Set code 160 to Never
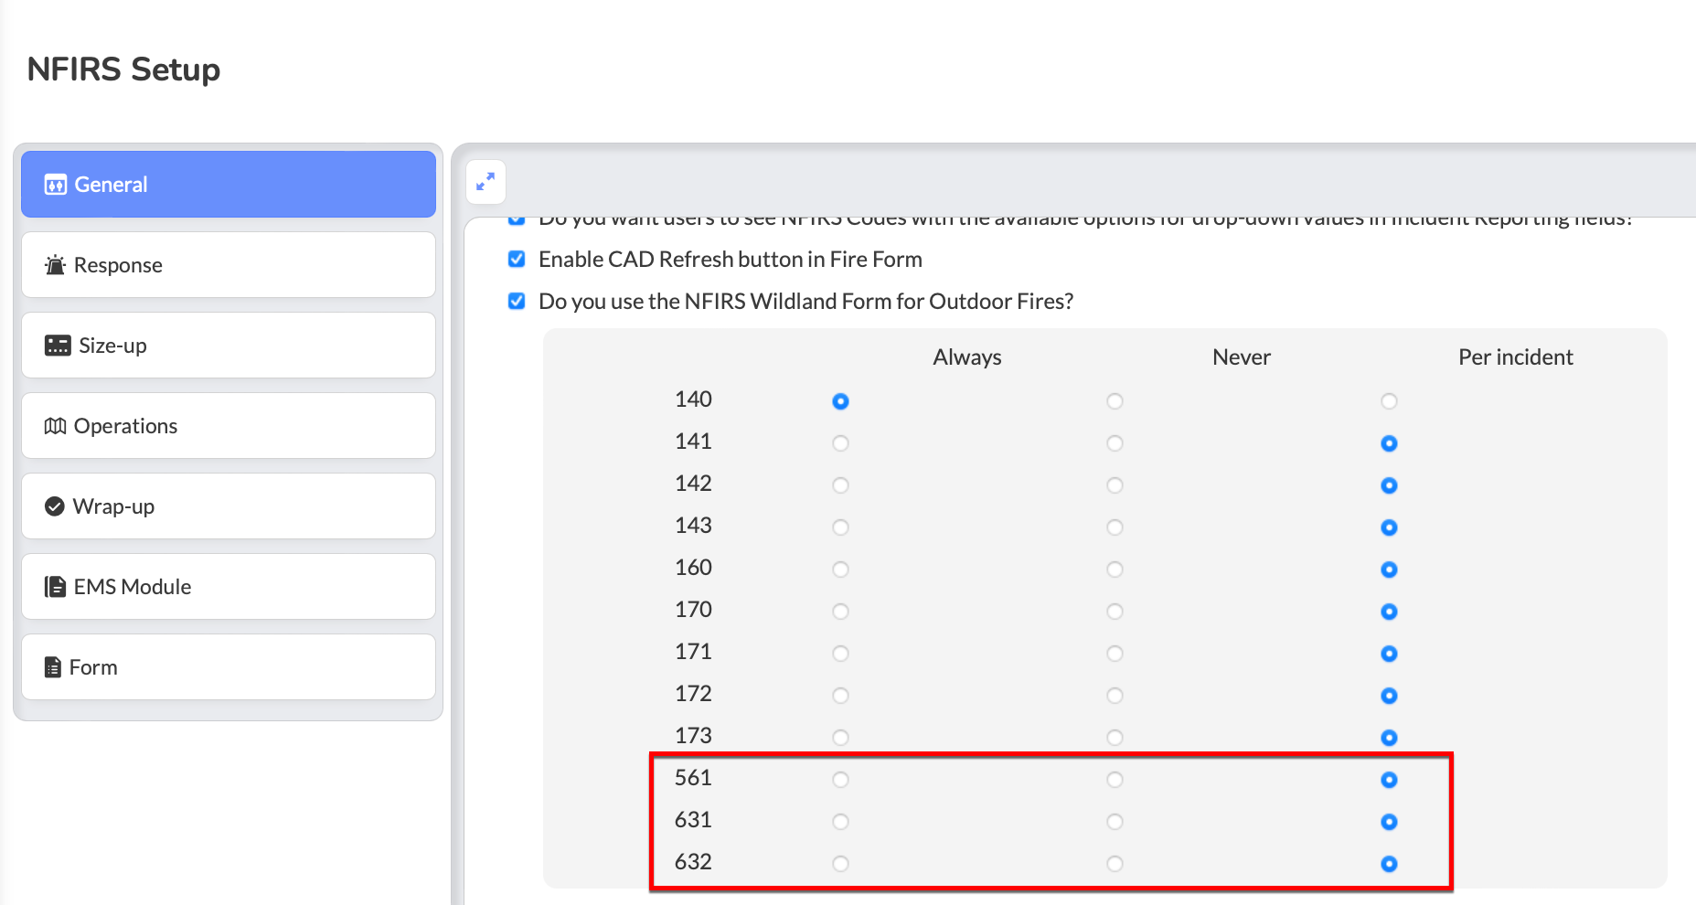This screenshot has height=905, width=1696. (x=1115, y=570)
